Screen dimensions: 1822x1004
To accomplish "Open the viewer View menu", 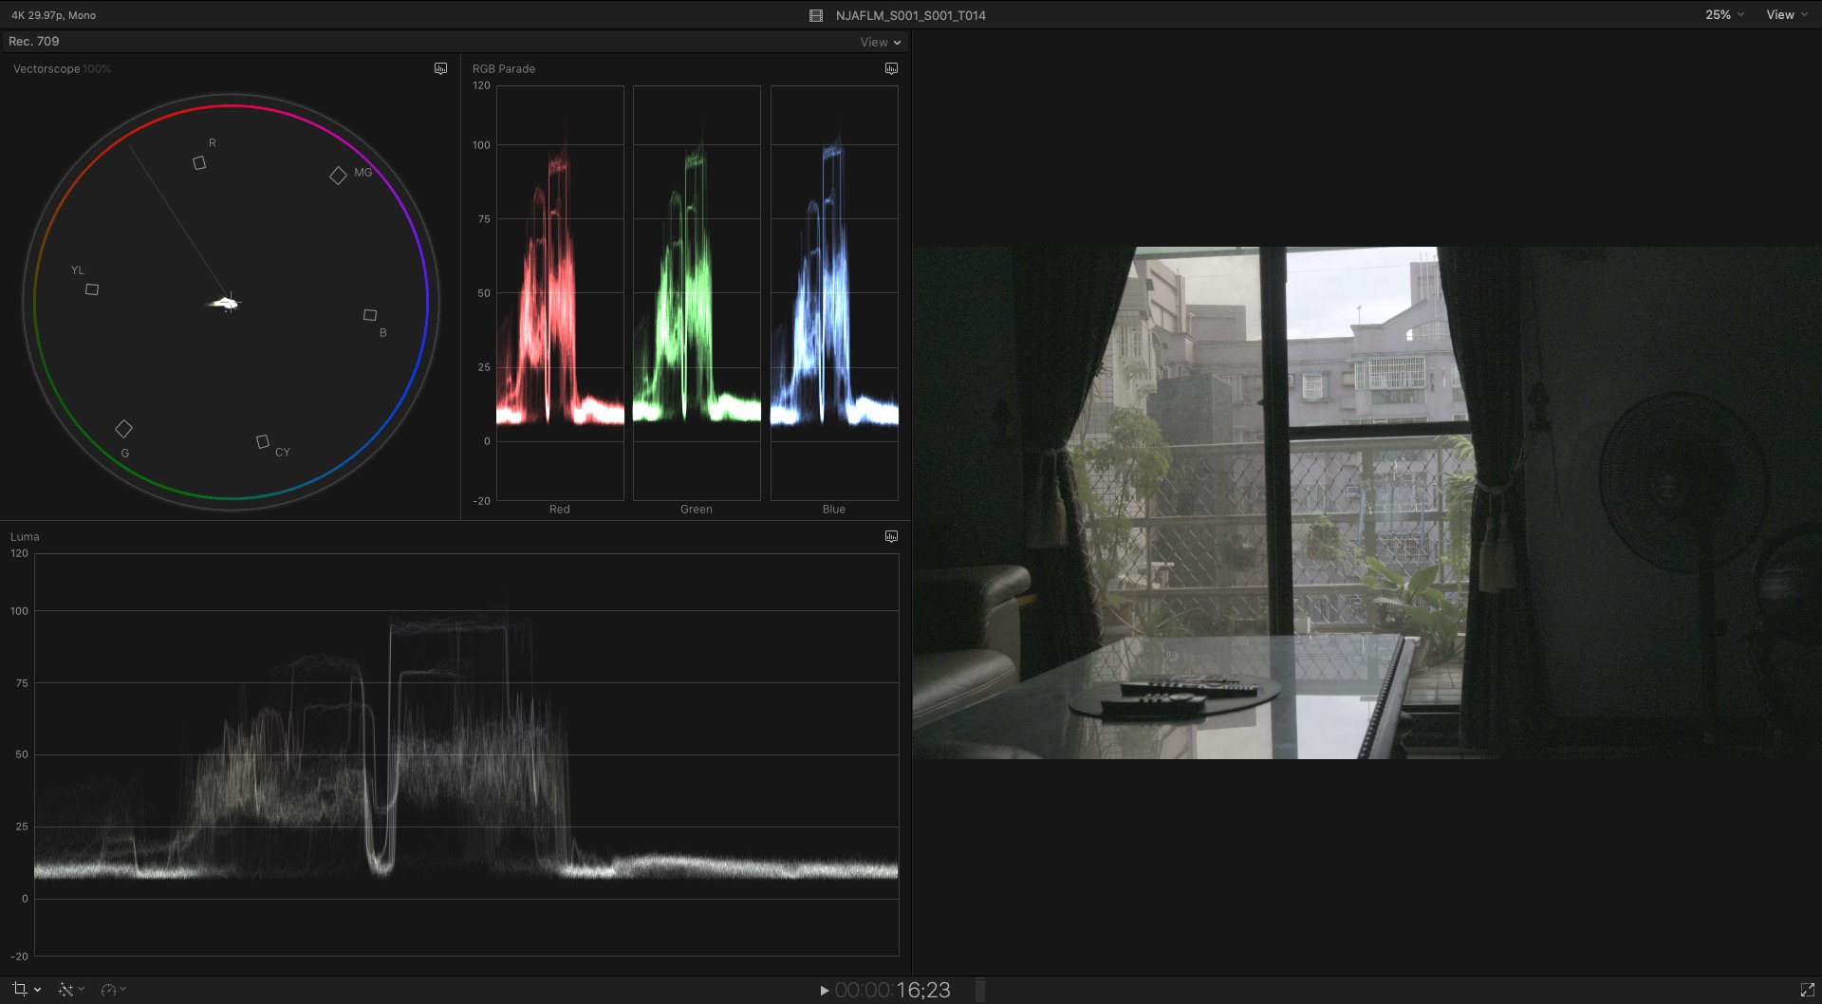I will [x=1787, y=15].
